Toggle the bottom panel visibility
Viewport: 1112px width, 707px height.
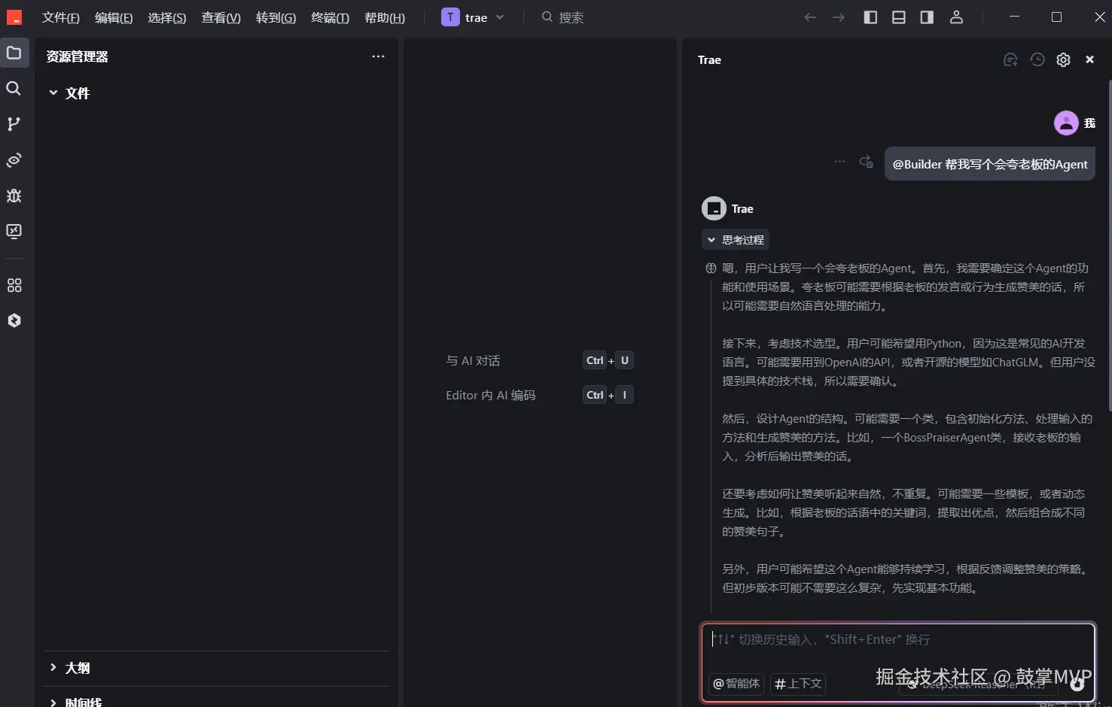tap(898, 17)
